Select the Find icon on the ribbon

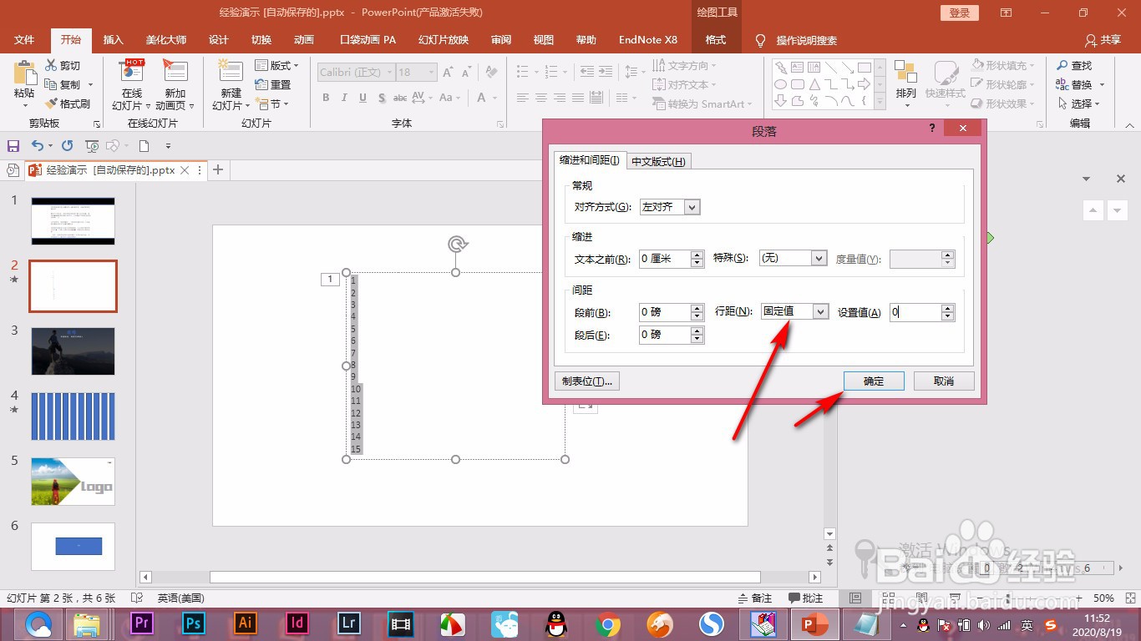pyautogui.click(x=1078, y=64)
